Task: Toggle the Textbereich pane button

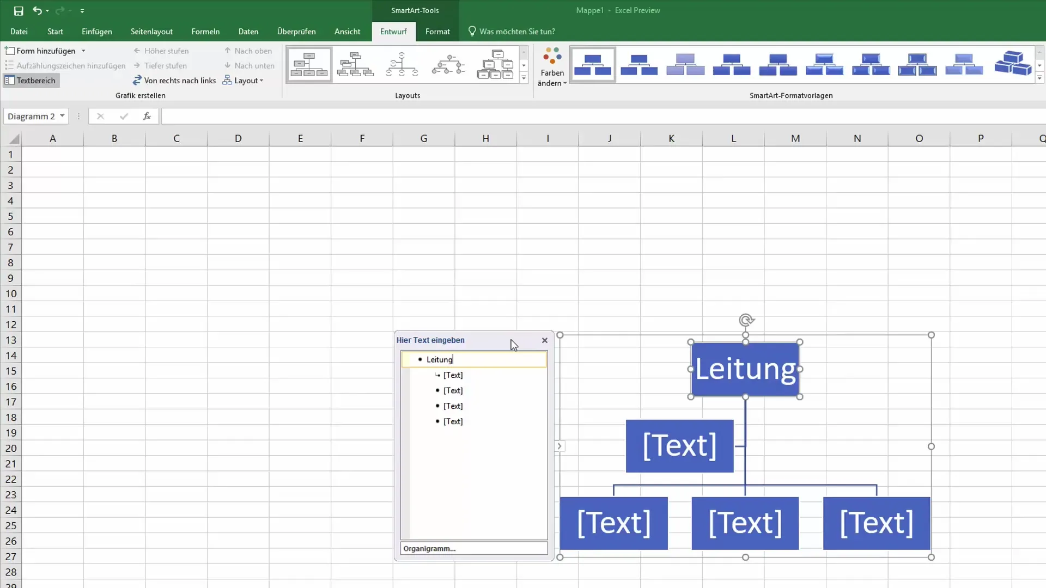Action: 31,81
